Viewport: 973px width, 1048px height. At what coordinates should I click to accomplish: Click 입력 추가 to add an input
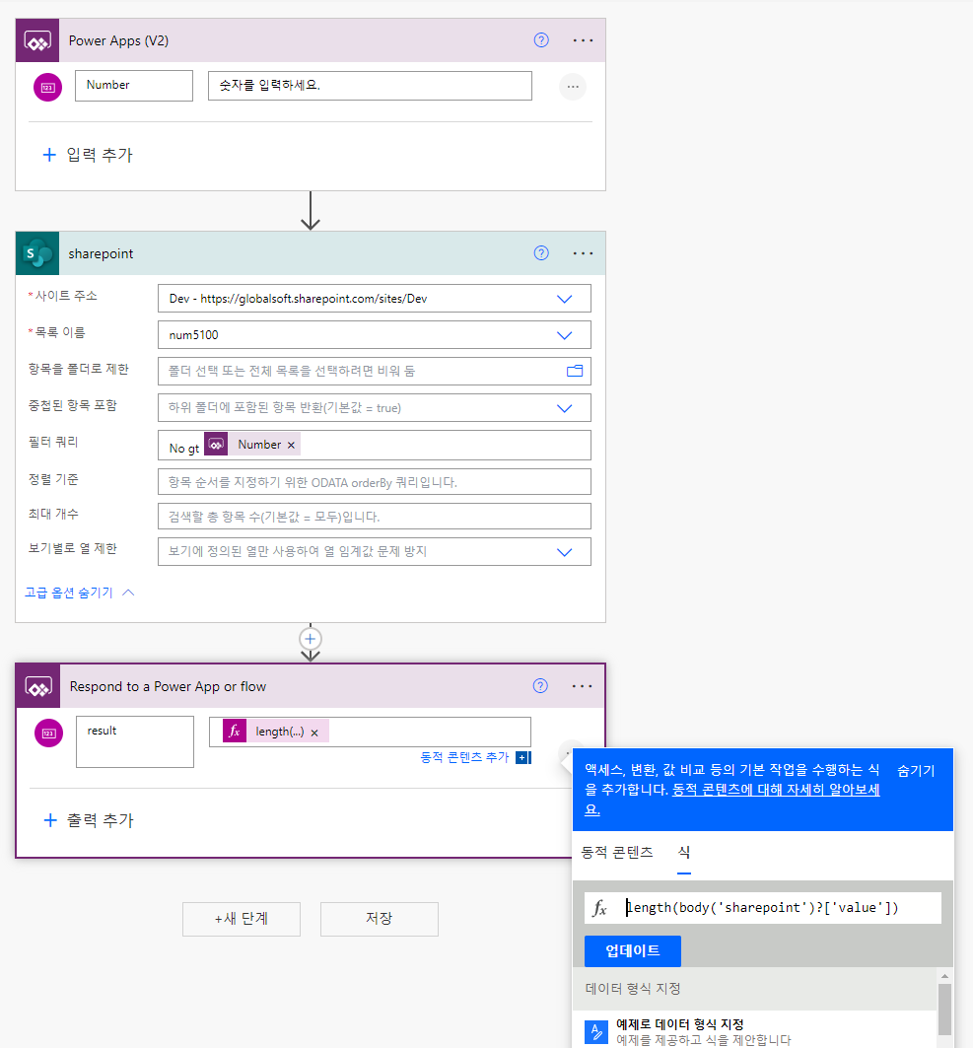(100, 155)
